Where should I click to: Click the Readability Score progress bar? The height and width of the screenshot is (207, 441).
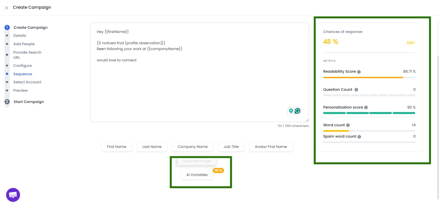click(x=369, y=78)
